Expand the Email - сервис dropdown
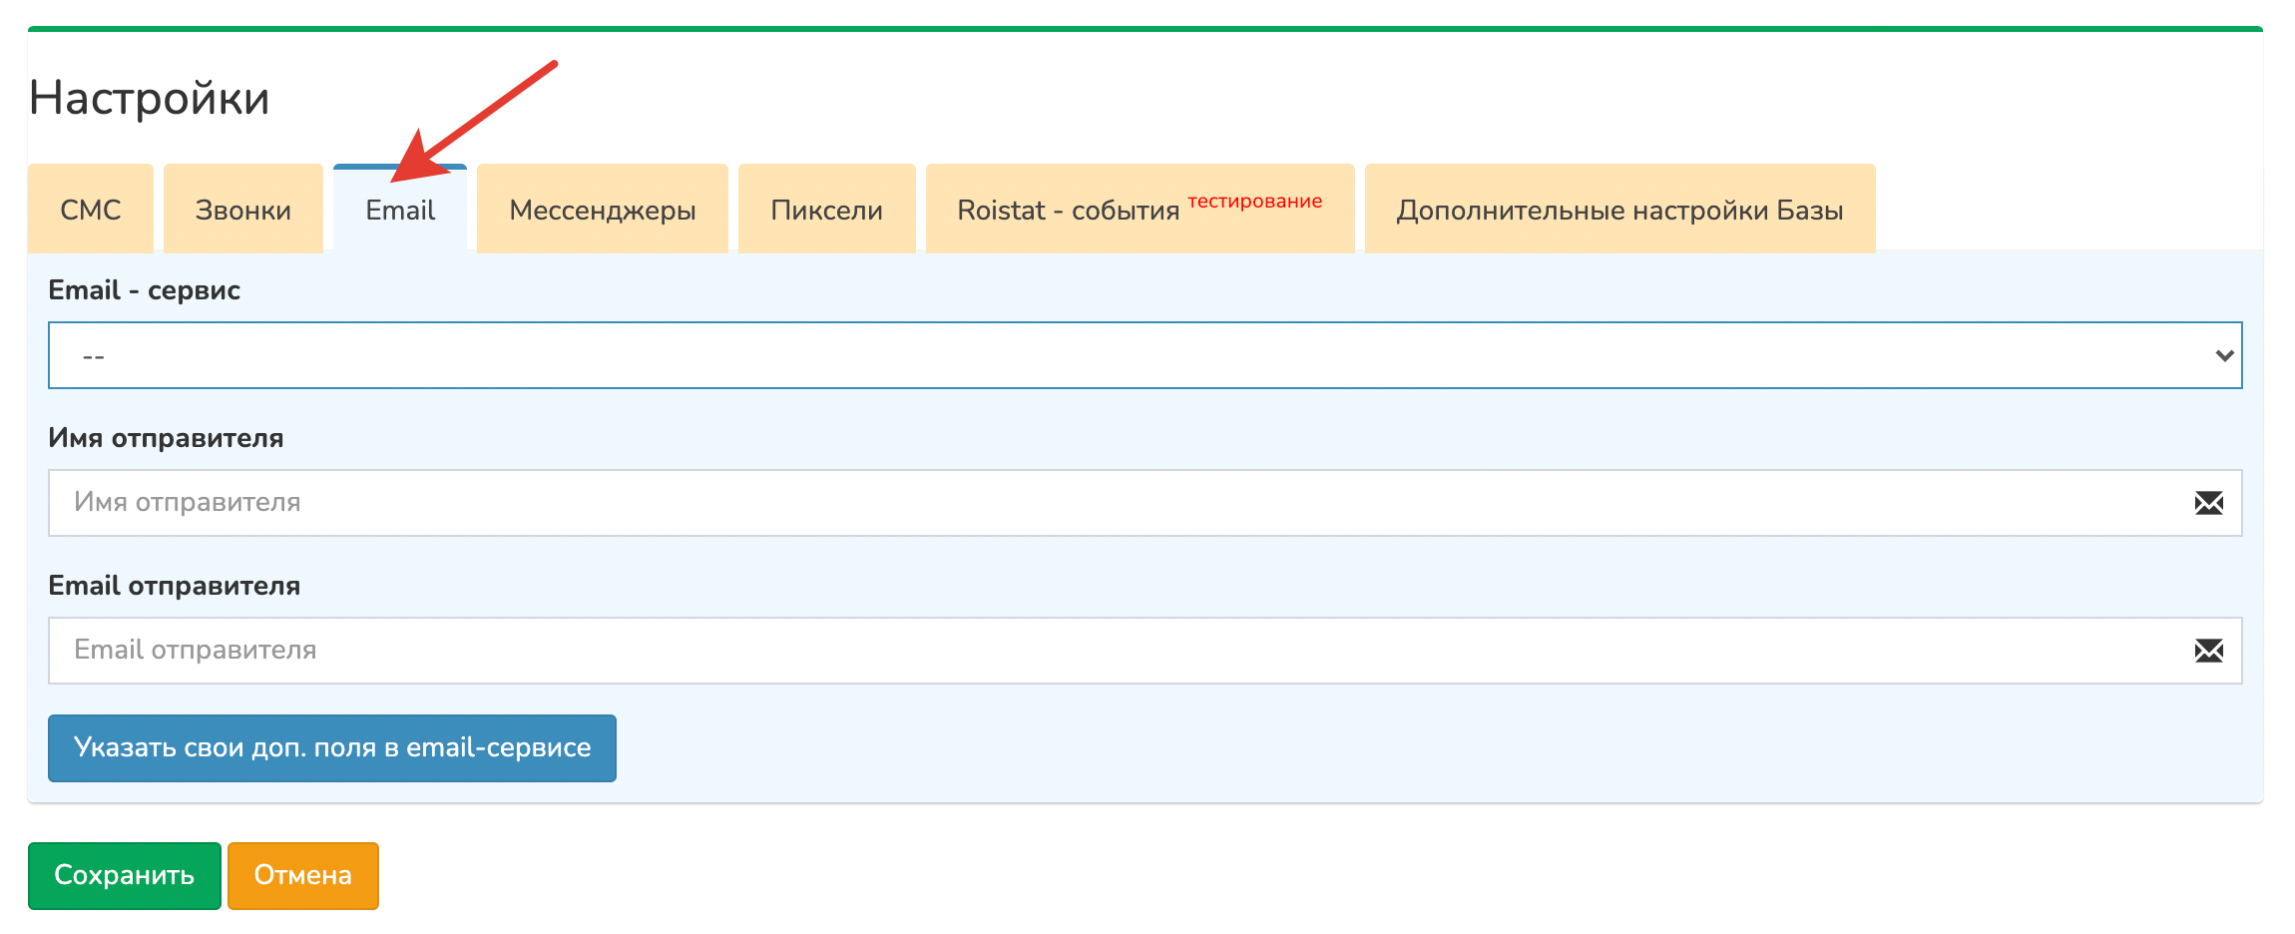This screenshot has height=934, width=2295. click(1146, 355)
